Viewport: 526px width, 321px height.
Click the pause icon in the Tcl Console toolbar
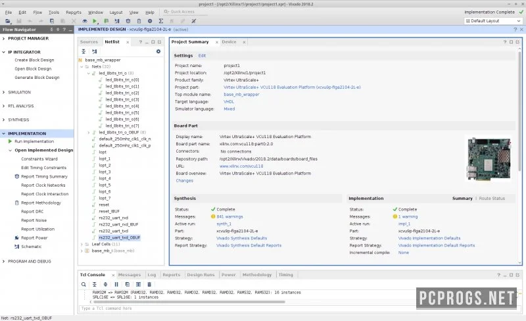(x=116, y=284)
